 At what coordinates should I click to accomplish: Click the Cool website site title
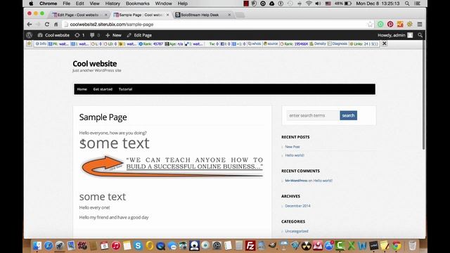95,64
